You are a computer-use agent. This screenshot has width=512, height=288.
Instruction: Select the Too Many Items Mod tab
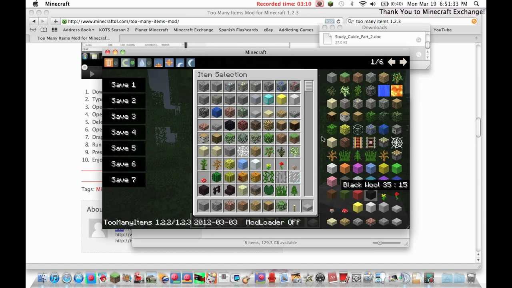click(74, 38)
